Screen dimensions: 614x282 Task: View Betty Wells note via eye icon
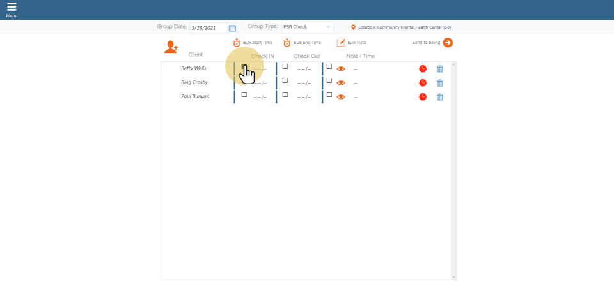click(341, 68)
